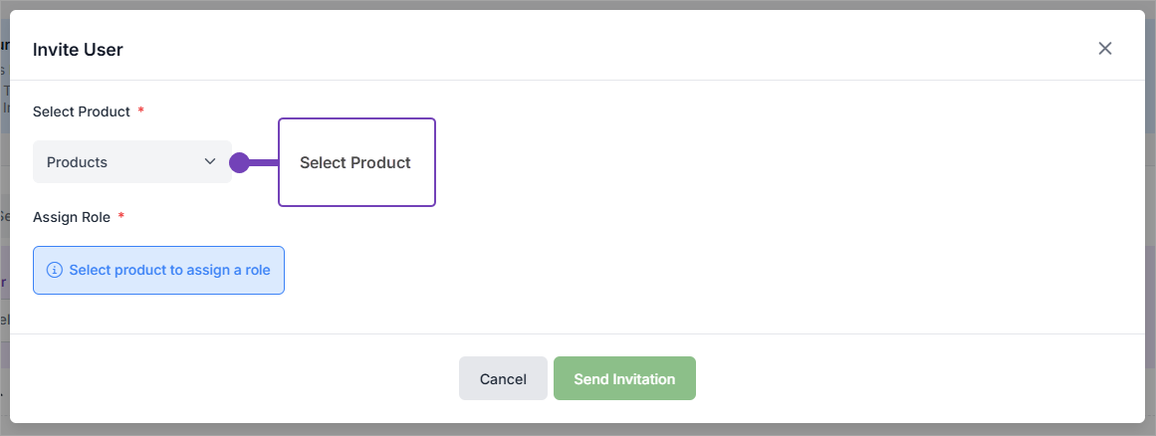Click the Select Product tooltip box
This screenshot has width=1156, height=436.
(356, 162)
